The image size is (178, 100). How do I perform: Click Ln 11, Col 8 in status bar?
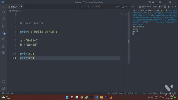click(x=112, y=93)
